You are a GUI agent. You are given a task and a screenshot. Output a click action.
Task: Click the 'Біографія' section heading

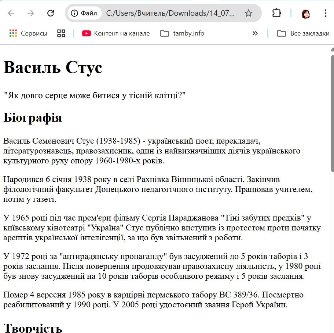pos(33,118)
